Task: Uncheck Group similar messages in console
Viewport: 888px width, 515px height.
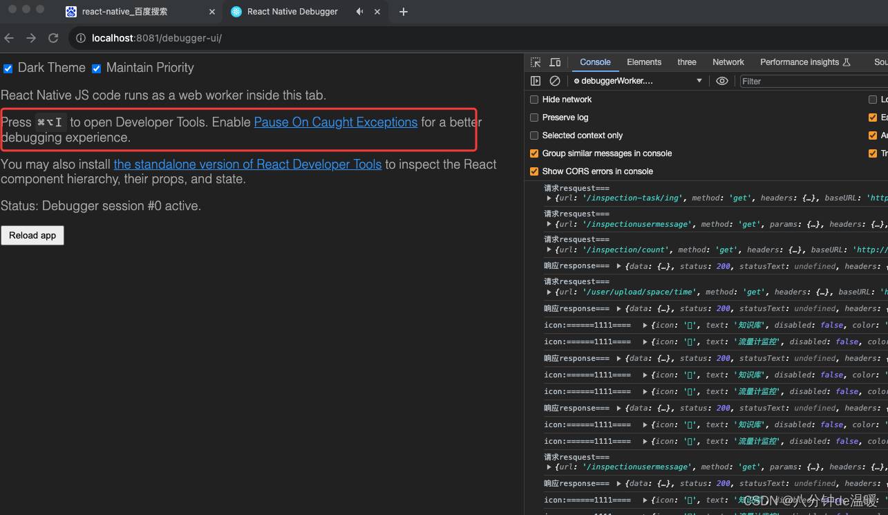Action: [534, 153]
